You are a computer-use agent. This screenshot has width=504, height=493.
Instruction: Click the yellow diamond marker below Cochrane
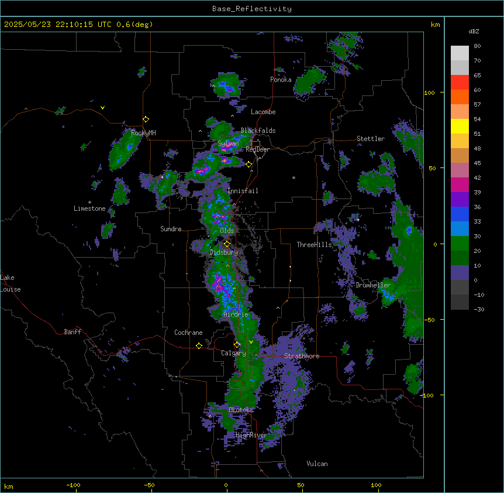pyautogui.click(x=199, y=345)
